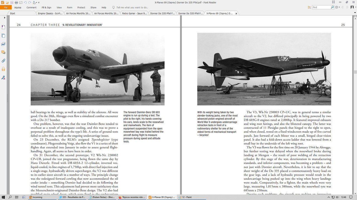Open the Digital Signatures panel icon

[x=3, y=77]
